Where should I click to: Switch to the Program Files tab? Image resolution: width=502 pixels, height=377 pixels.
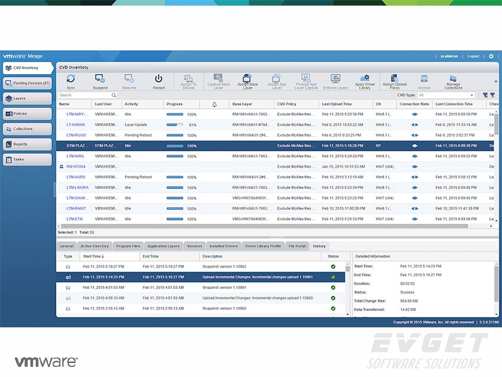[128, 246]
